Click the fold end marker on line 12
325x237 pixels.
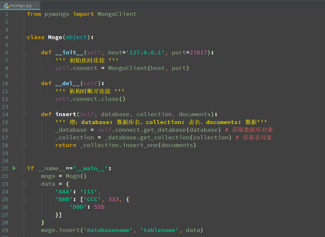click(x=24, y=99)
